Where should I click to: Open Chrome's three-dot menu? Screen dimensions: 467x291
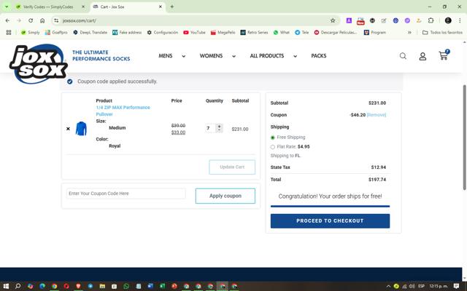(x=460, y=20)
